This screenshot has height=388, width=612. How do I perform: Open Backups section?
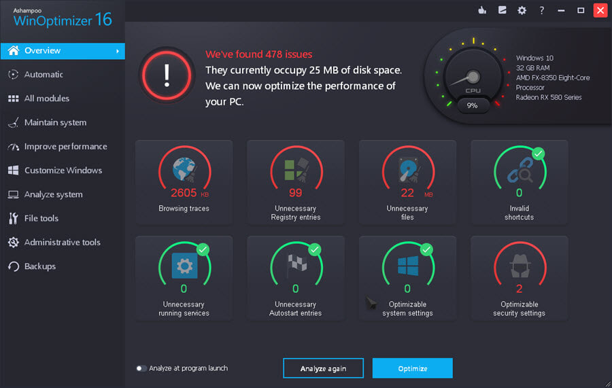tap(40, 266)
